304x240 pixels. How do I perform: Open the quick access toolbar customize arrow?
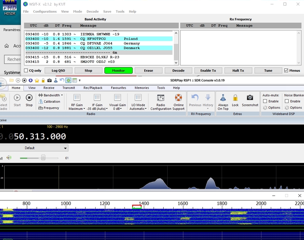tap(80, 80)
